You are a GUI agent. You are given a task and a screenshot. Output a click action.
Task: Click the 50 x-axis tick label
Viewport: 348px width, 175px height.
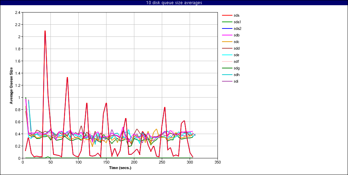(x=50, y=162)
